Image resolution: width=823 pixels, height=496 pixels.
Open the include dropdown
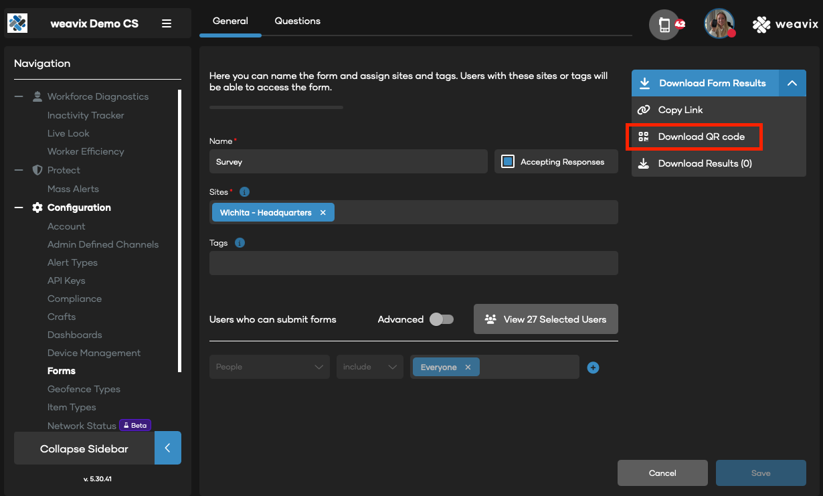pos(370,367)
